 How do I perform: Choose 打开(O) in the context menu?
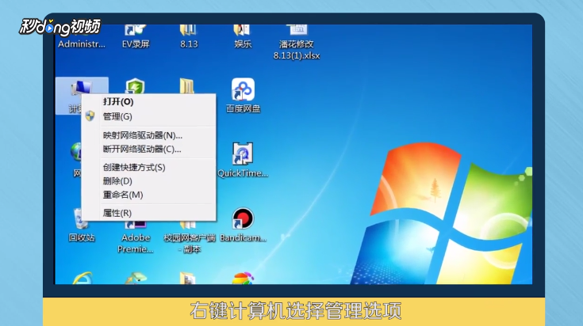click(x=149, y=101)
